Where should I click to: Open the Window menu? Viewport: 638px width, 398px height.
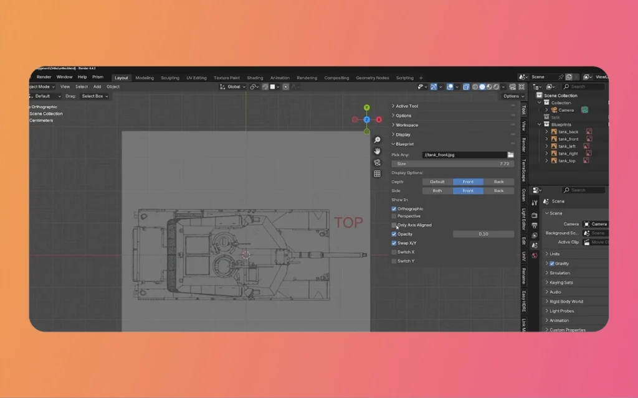[64, 77]
